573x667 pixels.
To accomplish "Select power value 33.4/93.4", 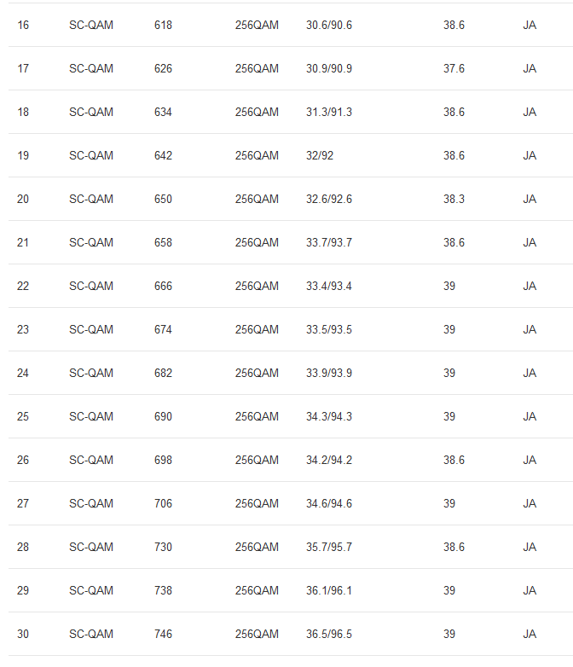I will coord(329,287).
